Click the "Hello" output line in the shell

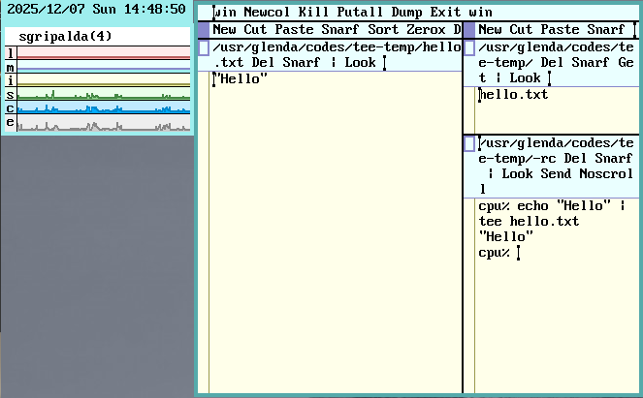(505, 236)
